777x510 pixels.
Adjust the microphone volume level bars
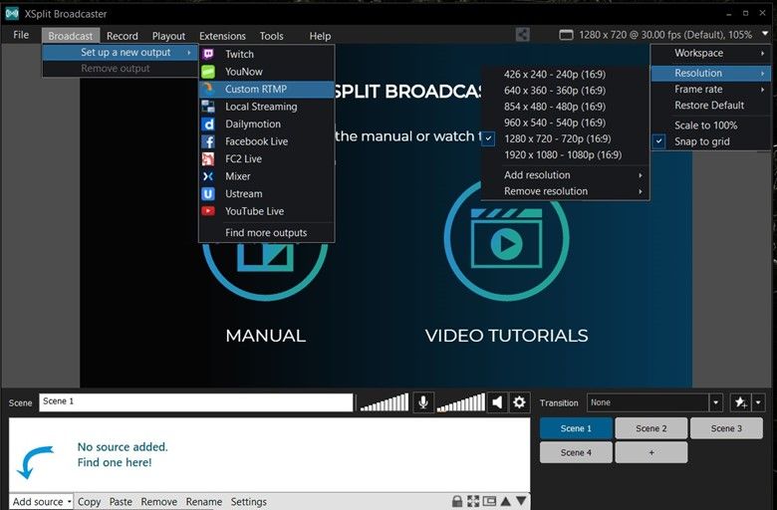coord(385,402)
